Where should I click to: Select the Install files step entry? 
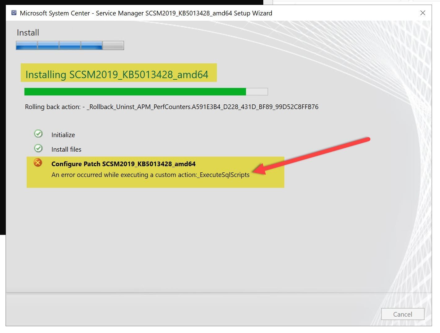pos(66,149)
